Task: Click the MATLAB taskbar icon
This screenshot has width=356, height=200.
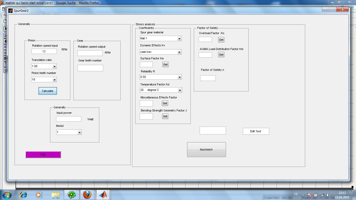Action: click(103, 195)
